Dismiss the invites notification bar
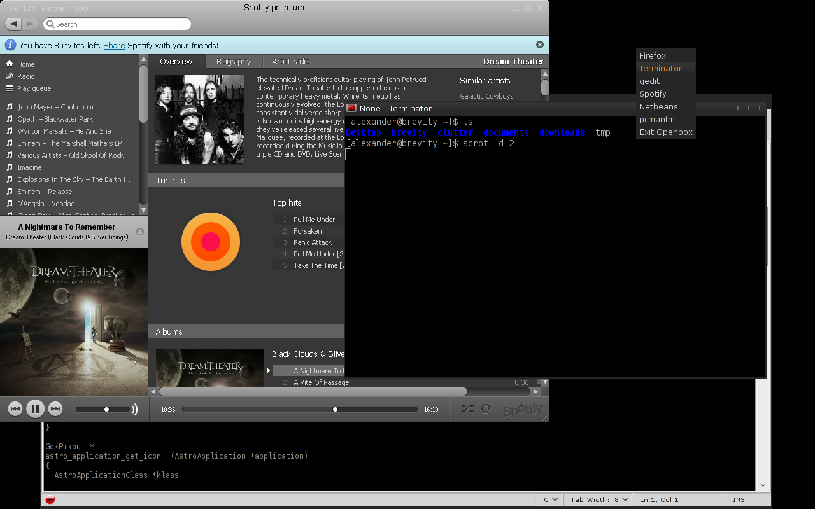The image size is (815, 509). (x=540, y=45)
